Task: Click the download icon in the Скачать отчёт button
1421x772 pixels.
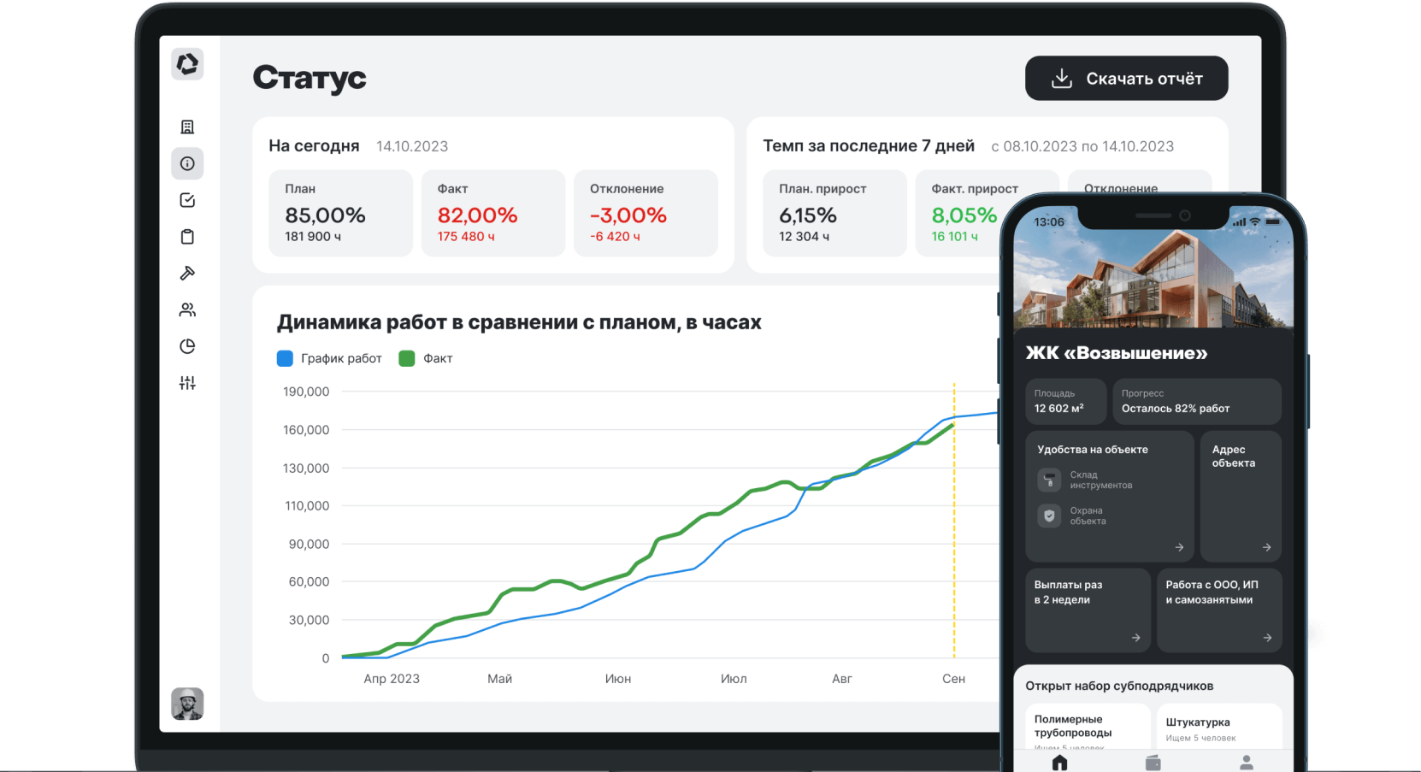Action: click(x=1061, y=79)
